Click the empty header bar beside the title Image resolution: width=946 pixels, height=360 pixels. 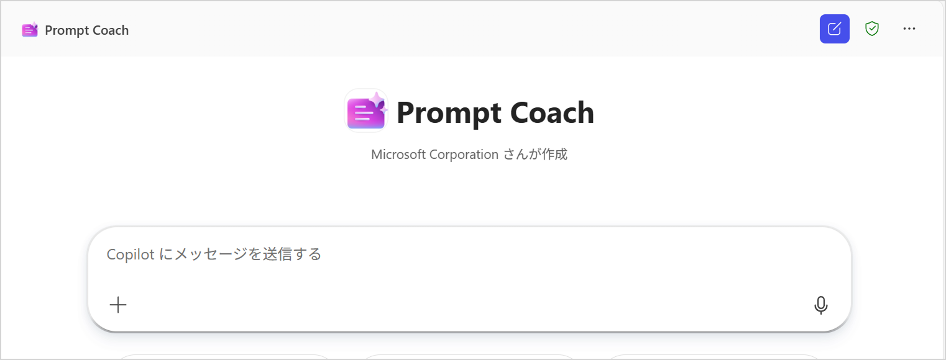click(x=472, y=29)
